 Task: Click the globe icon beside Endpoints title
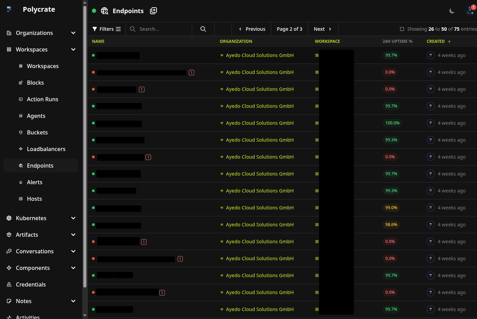[104, 11]
